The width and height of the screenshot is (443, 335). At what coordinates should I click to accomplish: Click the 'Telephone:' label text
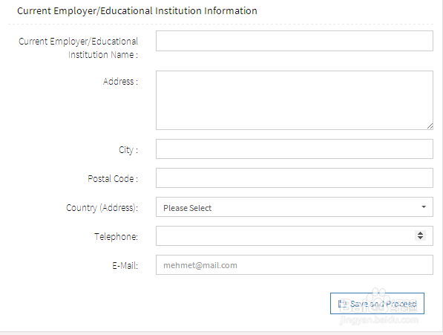pyautogui.click(x=116, y=236)
